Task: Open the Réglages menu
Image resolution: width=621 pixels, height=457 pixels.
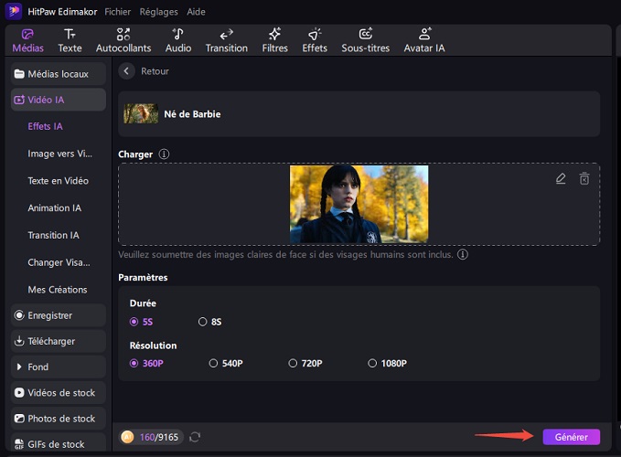Action: tap(159, 12)
